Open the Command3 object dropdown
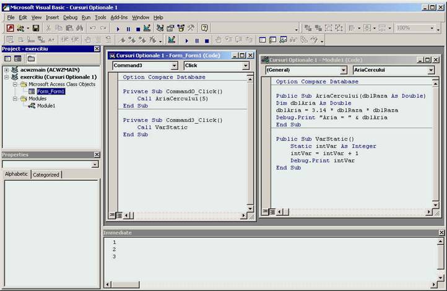The width and height of the screenshot is (447, 291). coord(174,66)
